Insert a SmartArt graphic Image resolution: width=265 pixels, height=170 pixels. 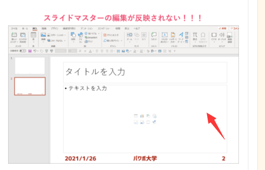[91, 38]
